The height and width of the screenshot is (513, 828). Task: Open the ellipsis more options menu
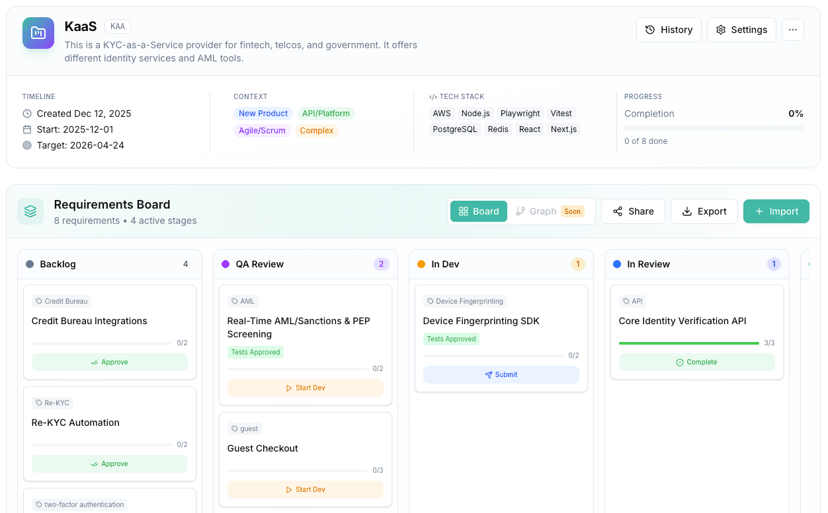[x=793, y=29]
